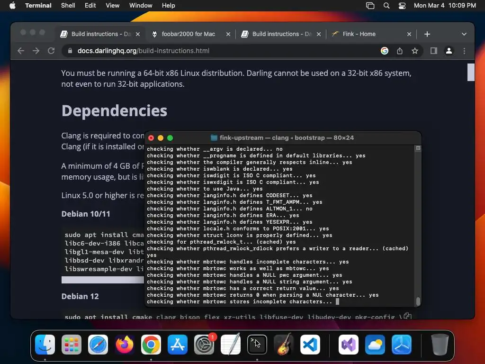Open the cloud weather app in Dock
The image size is (485, 364).
coord(375,345)
